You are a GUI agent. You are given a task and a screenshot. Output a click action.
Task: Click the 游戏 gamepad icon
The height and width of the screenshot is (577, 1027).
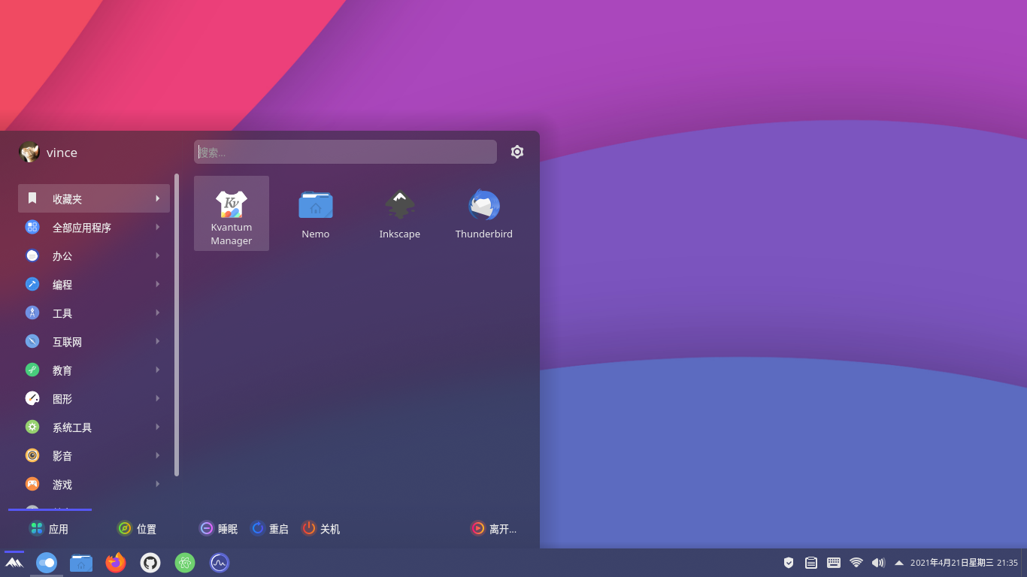pyautogui.click(x=32, y=484)
